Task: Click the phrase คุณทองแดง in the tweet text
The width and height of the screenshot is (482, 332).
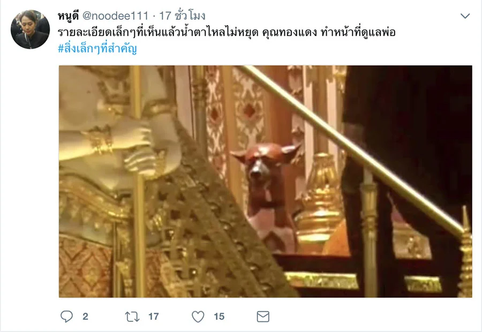Action: [290, 32]
